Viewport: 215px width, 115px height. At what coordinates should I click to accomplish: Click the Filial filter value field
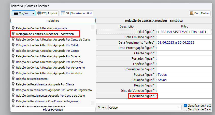[x=182, y=32]
